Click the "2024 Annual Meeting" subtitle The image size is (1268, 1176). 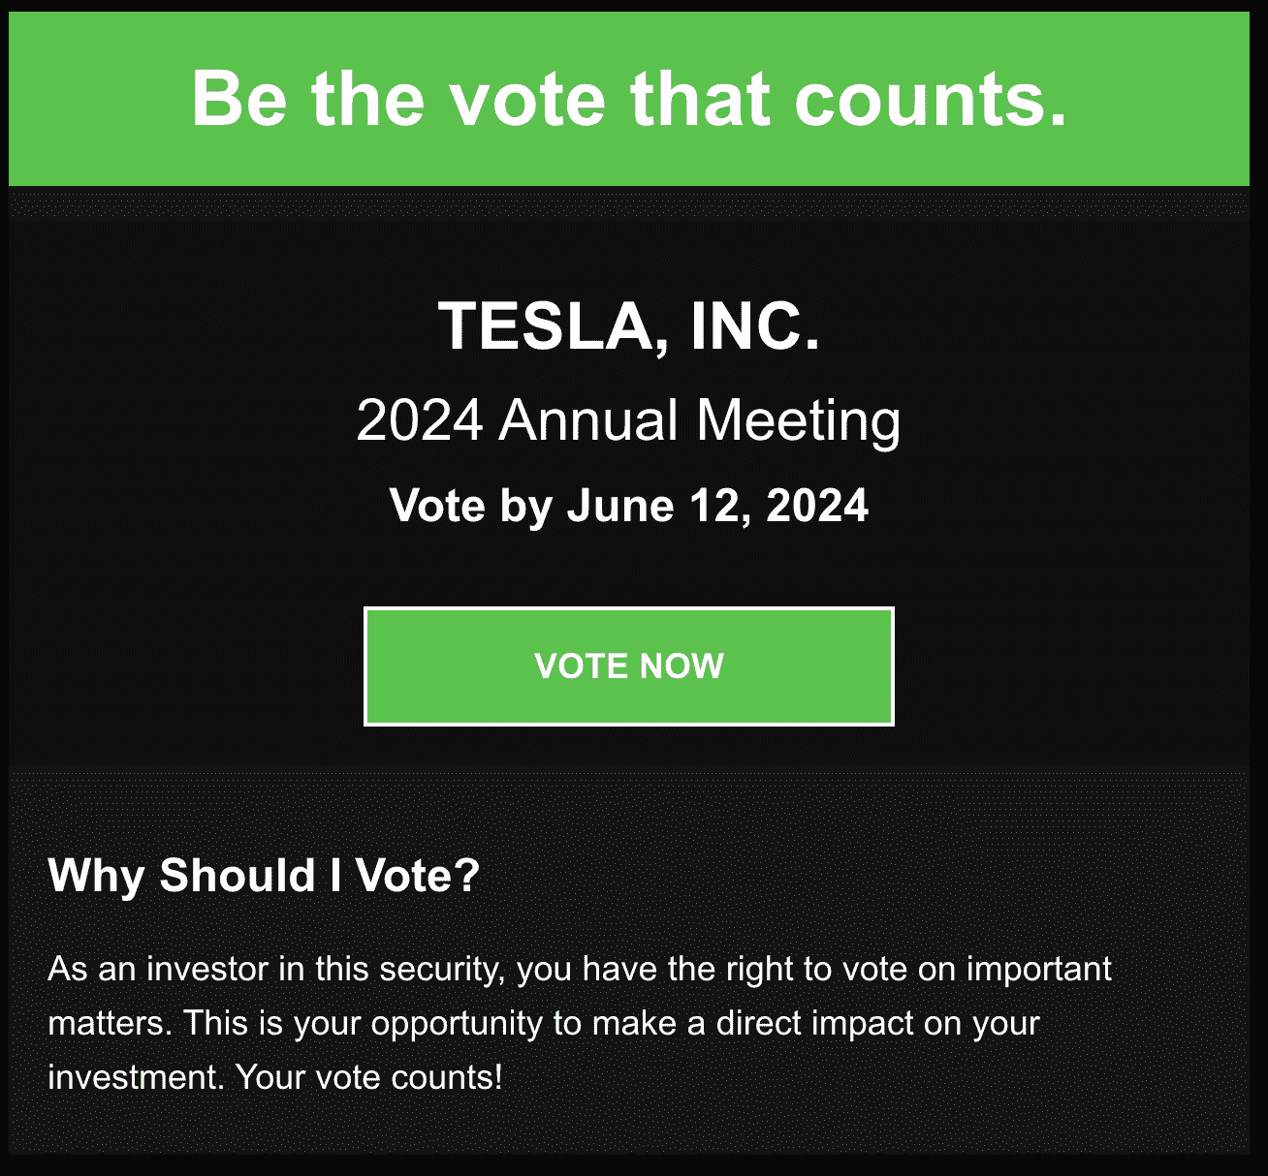point(628,421)
